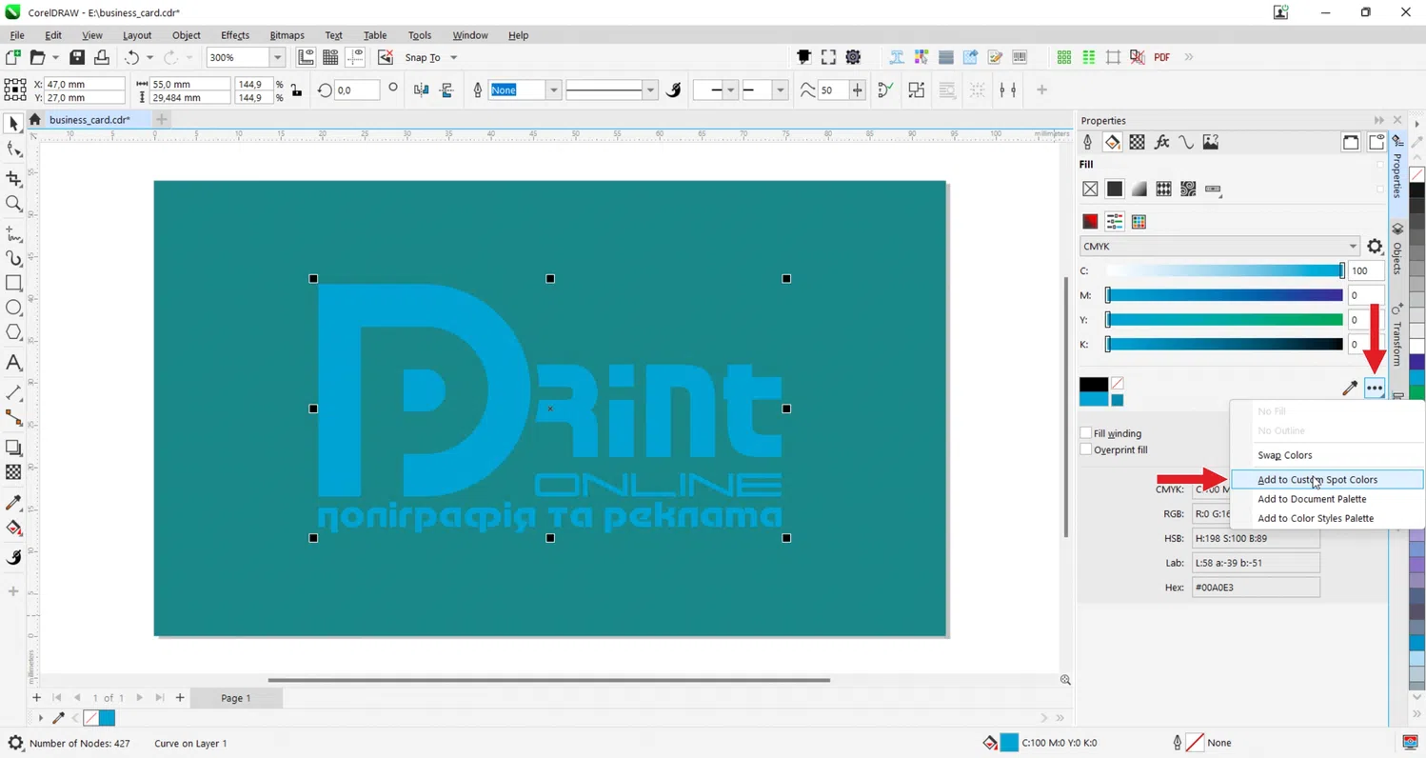Expand the undo history dropdown arrow
The image size is (1426, 758).
149,57
